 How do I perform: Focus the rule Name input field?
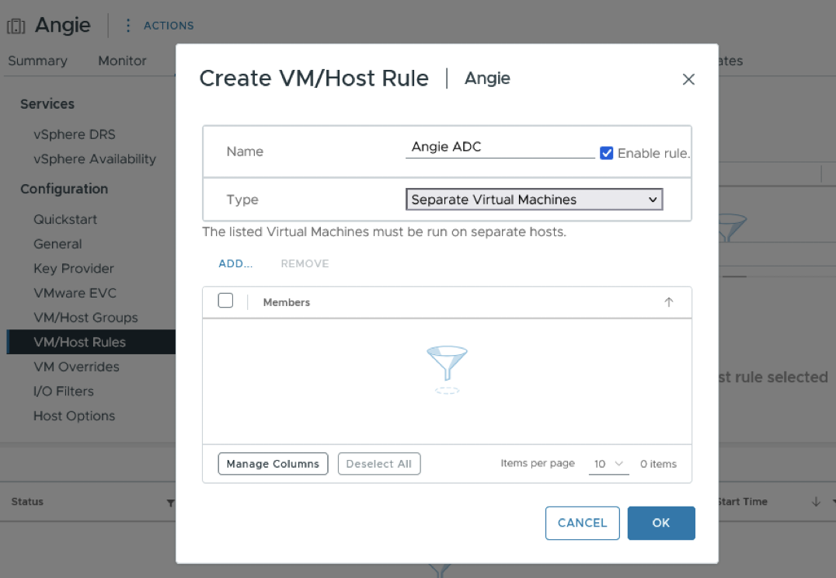click(500, 147)
